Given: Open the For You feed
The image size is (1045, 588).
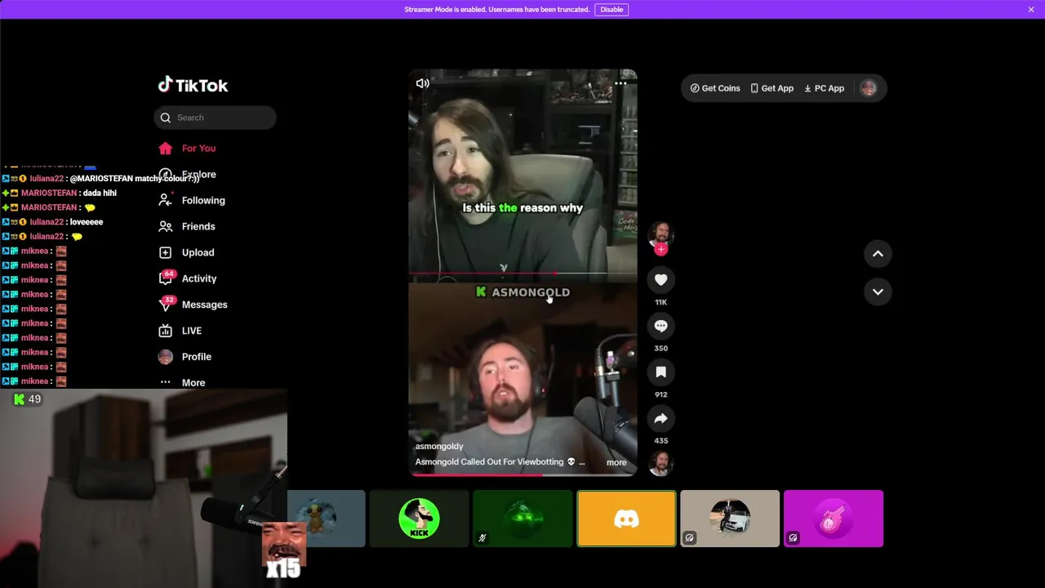Looking at the screenshot, I should pyautogui.click(x=198, y=148).
